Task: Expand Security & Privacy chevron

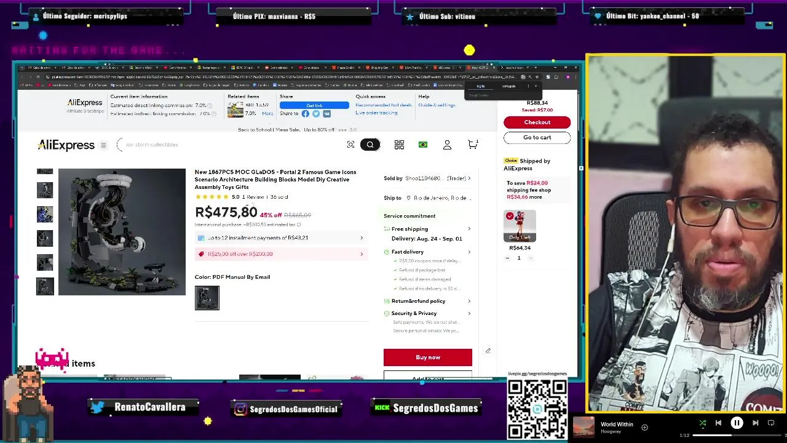Action: [x=469, y=313]
